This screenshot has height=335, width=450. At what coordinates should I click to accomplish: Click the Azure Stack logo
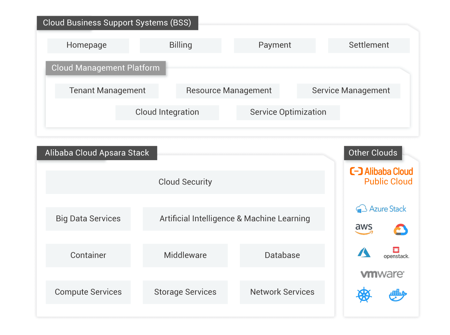tap(381, 209)
